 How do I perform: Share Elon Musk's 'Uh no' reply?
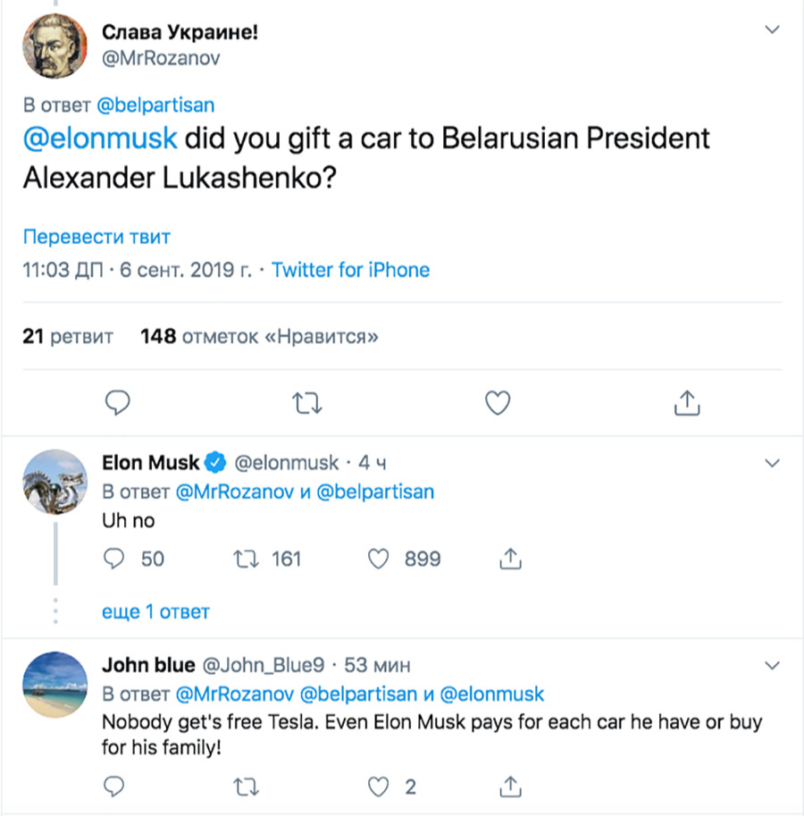pyautogui.click(x=510, y=559)
